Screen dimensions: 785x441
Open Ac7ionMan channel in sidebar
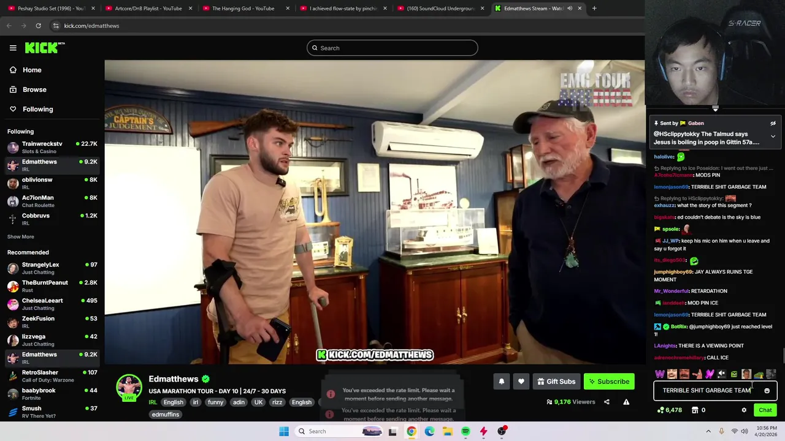point(52,201)
